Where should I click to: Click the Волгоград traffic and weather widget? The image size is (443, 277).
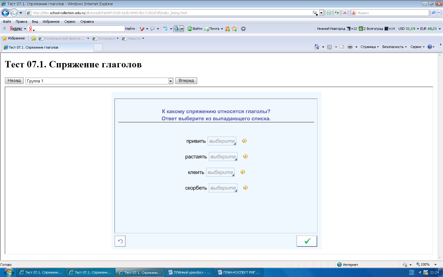(x=377, y=29)
